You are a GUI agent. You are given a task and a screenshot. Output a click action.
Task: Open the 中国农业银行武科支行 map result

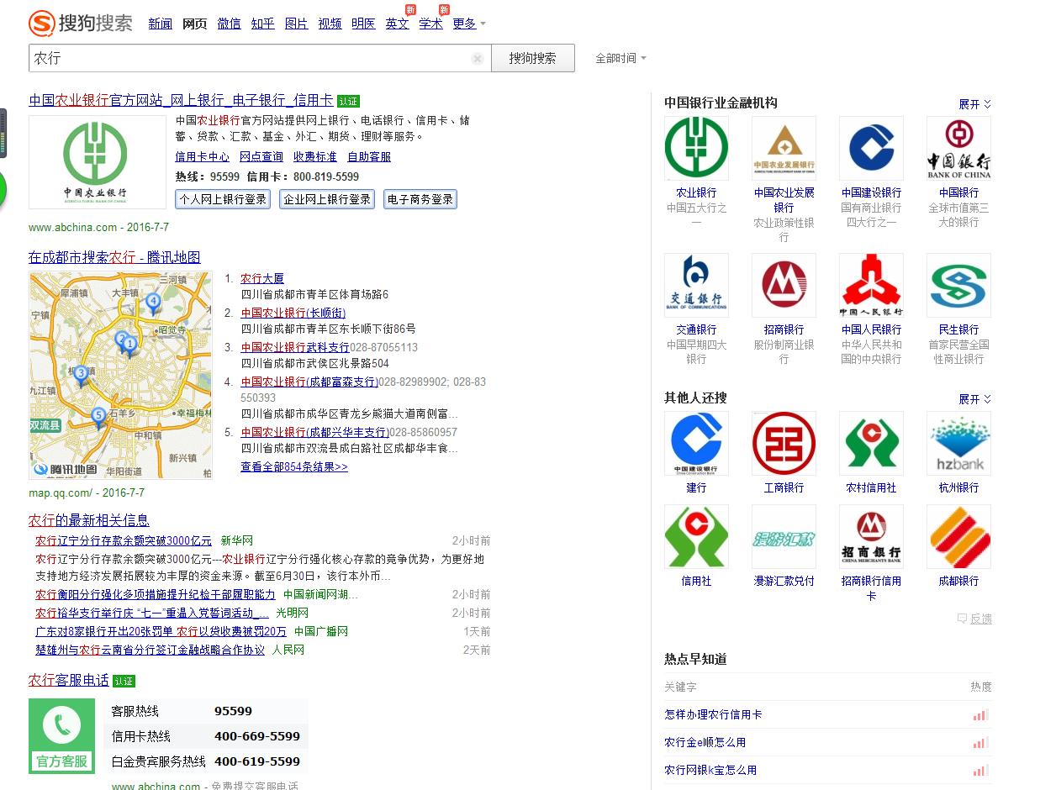click(x=295, y=347)
